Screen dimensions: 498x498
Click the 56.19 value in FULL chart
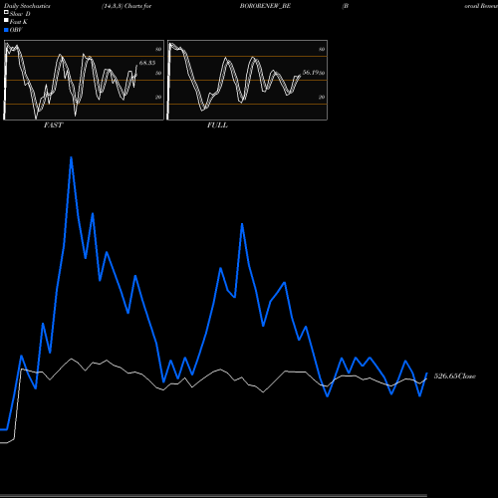point(311,72)
